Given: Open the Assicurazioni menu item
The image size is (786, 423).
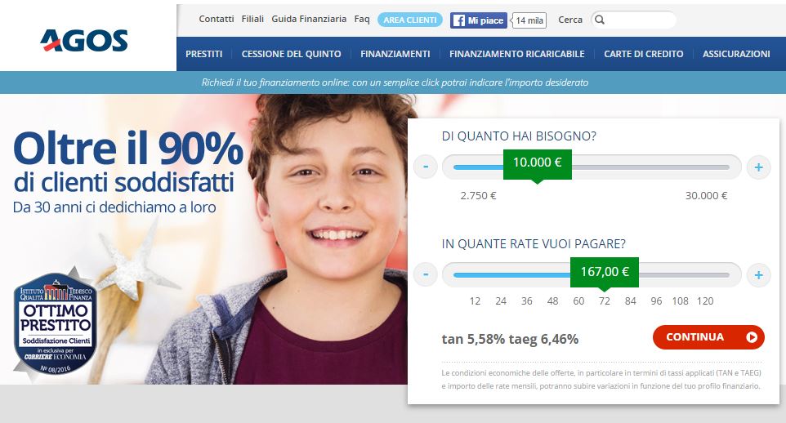Looking at the screenshot, I should (736, 54).
